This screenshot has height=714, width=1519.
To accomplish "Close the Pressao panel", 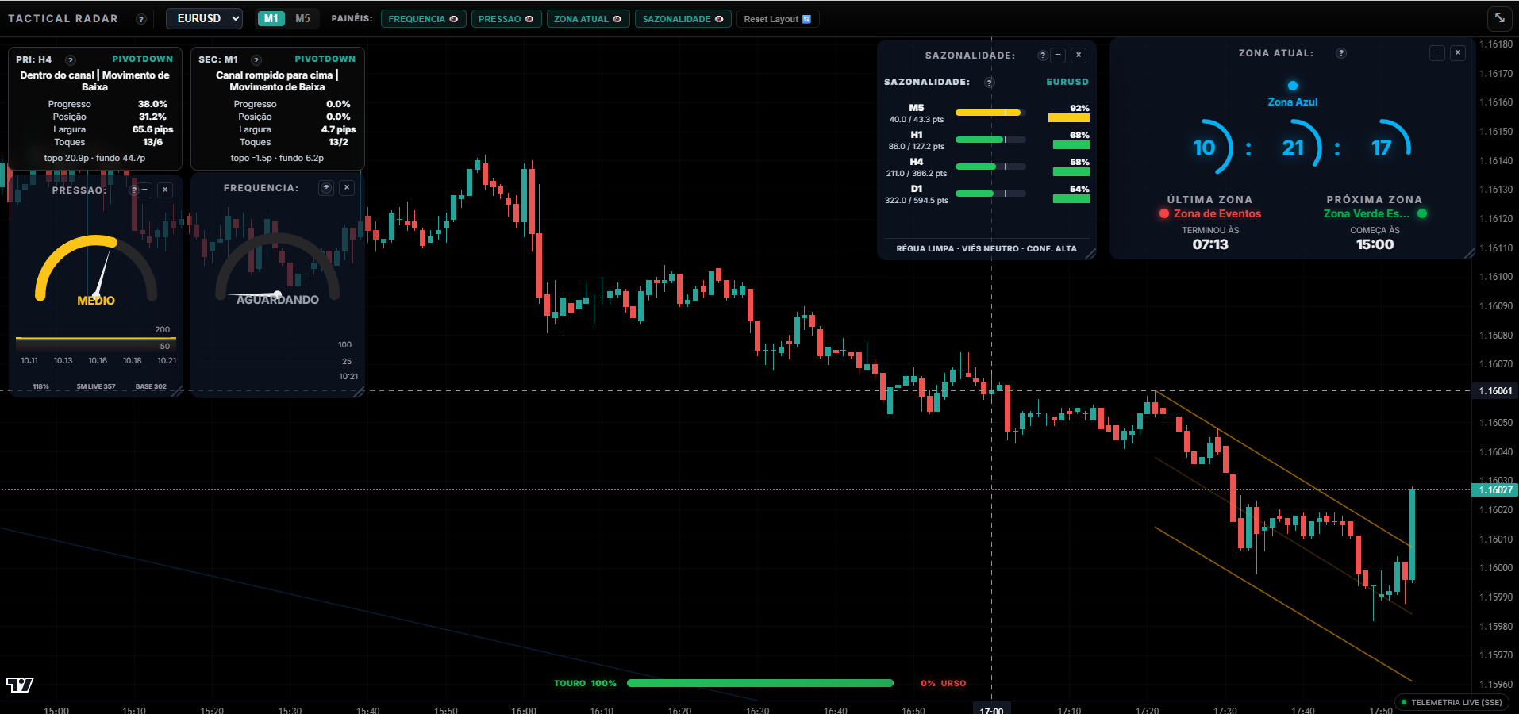I will [165, 190].
